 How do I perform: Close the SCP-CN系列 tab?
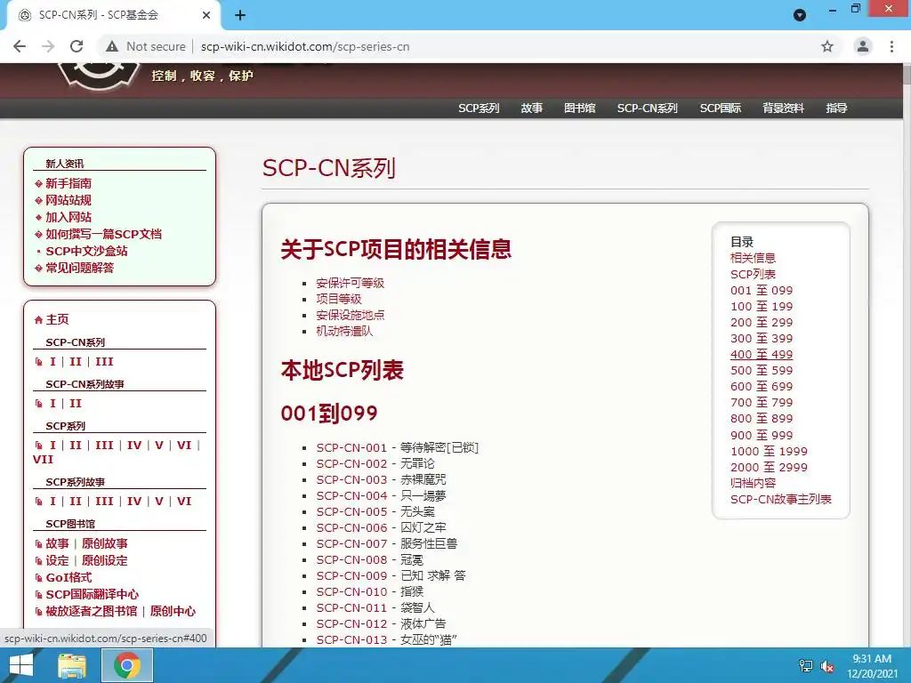click(206, 15)
